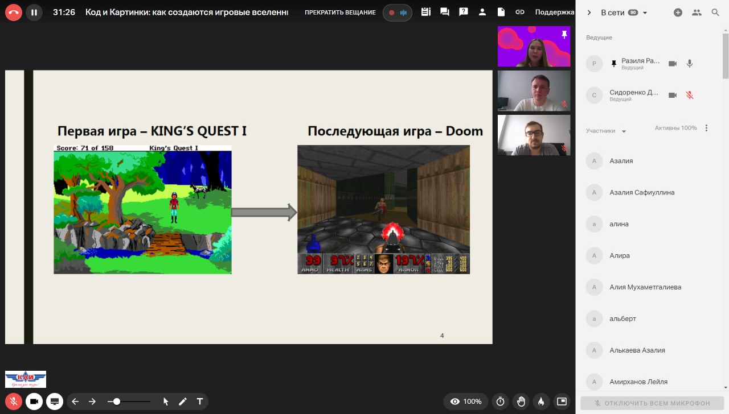Click avatar of Сидоренко in presenters list
729x414 pixels.
click(x=594, y=95)
